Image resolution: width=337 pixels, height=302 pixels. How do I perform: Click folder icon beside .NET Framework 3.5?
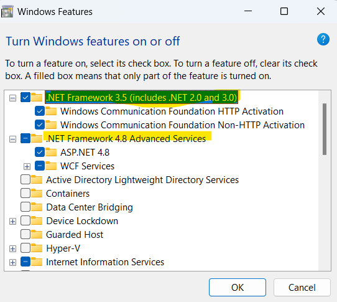click(37, 98)
